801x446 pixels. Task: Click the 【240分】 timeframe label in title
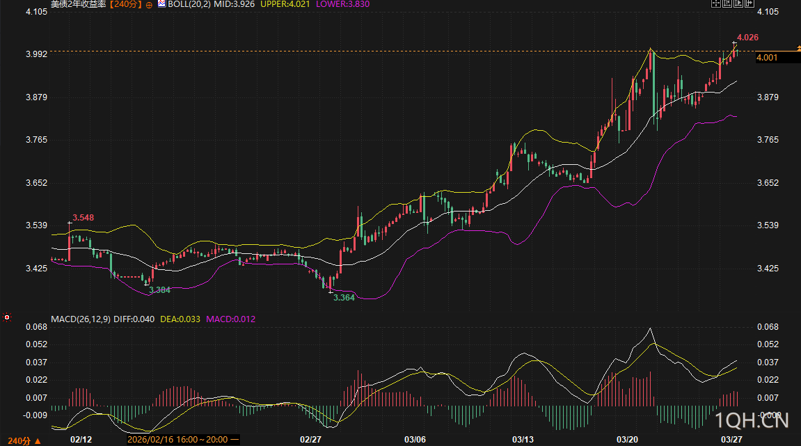tap(126, 4)
